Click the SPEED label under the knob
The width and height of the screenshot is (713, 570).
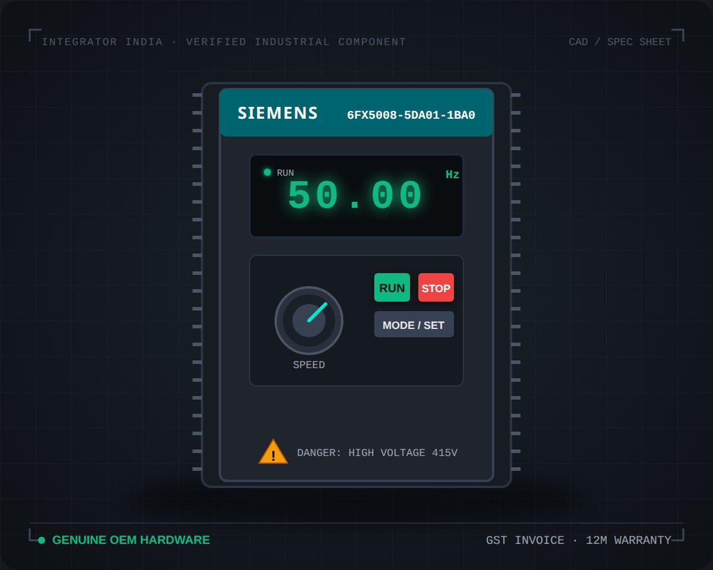[309, 365]
